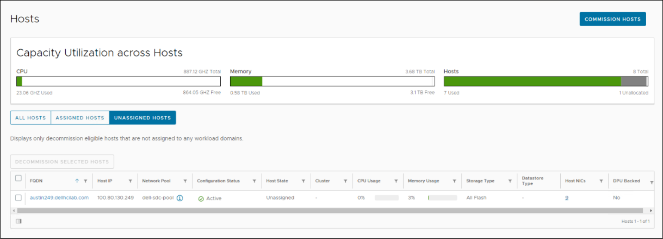Screen dimensions: 663x239
Task: Click the Commission Hosts button
Action: click(x=612, y=19)
